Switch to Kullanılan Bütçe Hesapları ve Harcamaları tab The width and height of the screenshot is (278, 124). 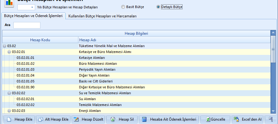click(102, 16)
